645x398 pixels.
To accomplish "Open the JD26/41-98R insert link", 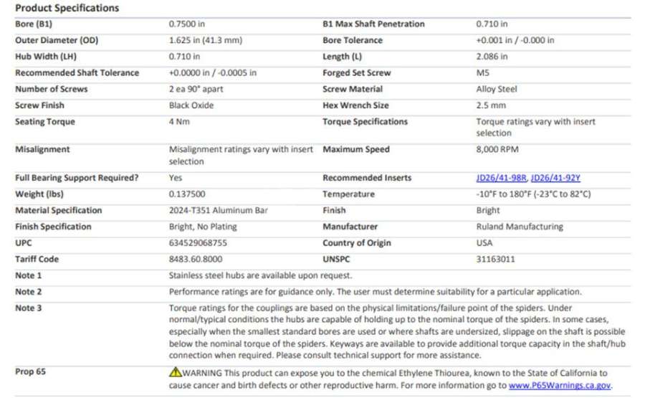I will [x=501, y=178].
